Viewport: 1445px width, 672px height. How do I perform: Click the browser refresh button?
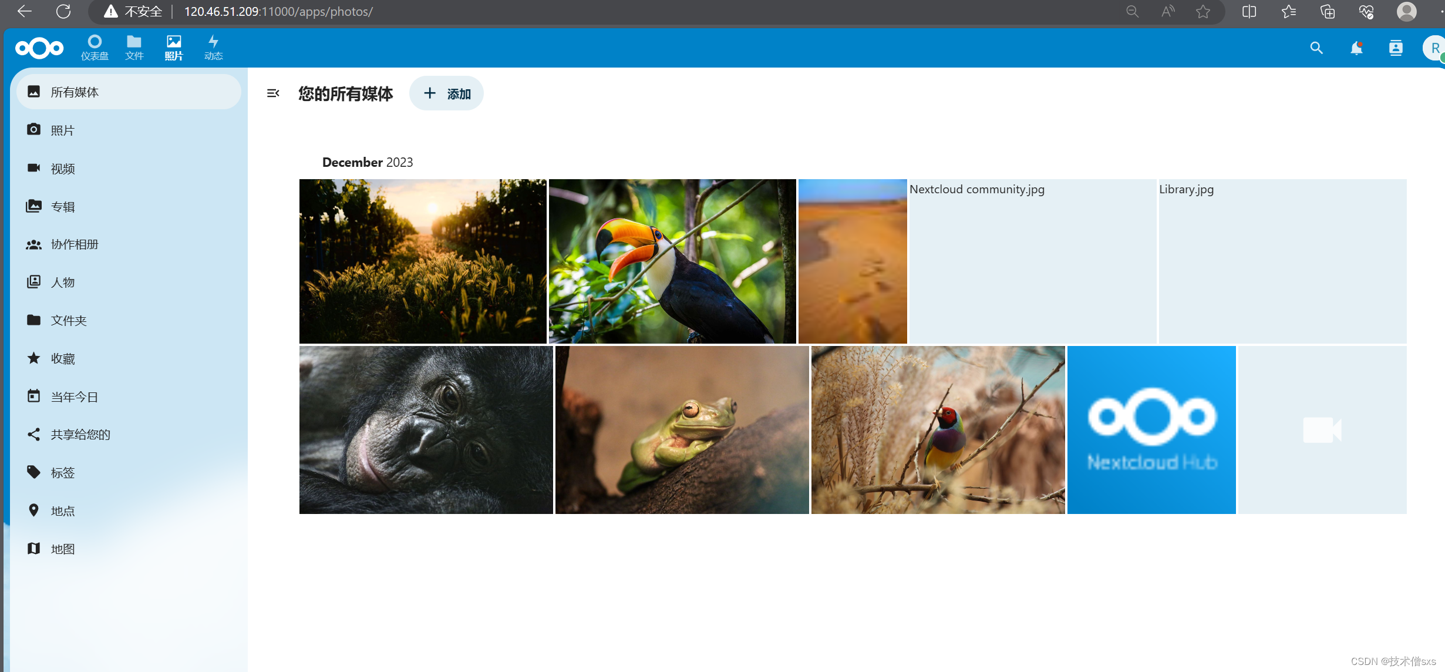pyautogui.click(x=63, y=11)
